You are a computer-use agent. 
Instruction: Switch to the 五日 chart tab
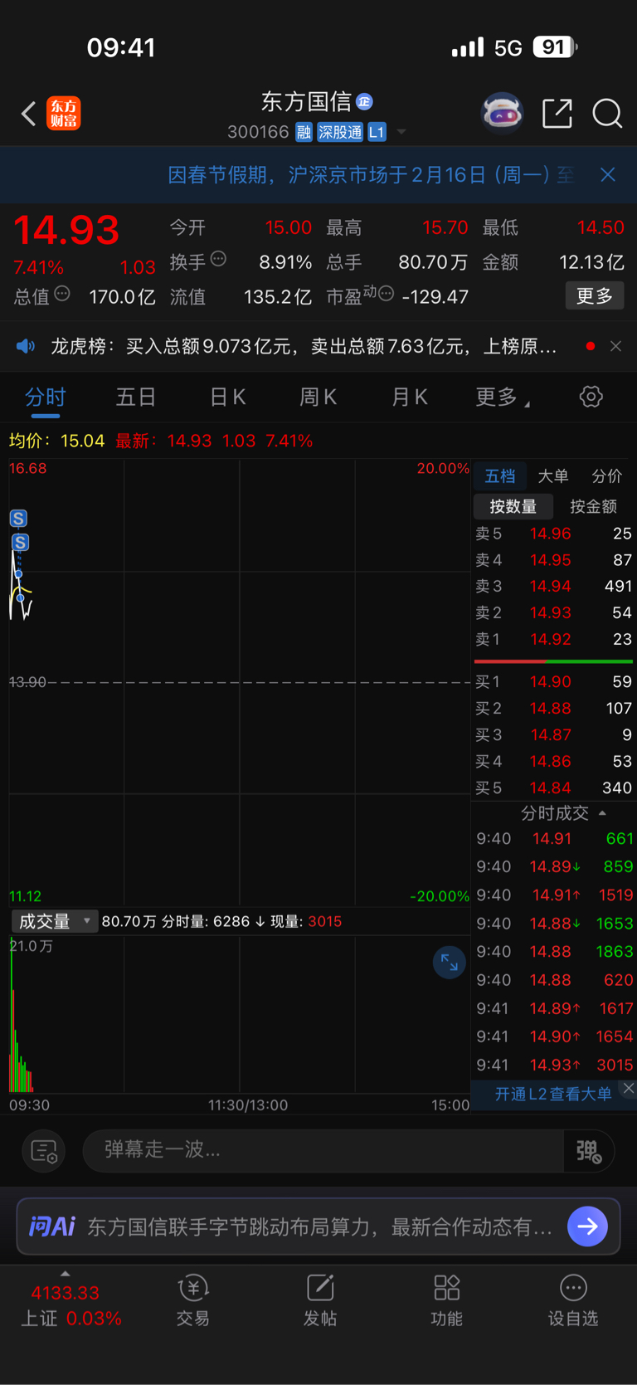tap(136, 397)
